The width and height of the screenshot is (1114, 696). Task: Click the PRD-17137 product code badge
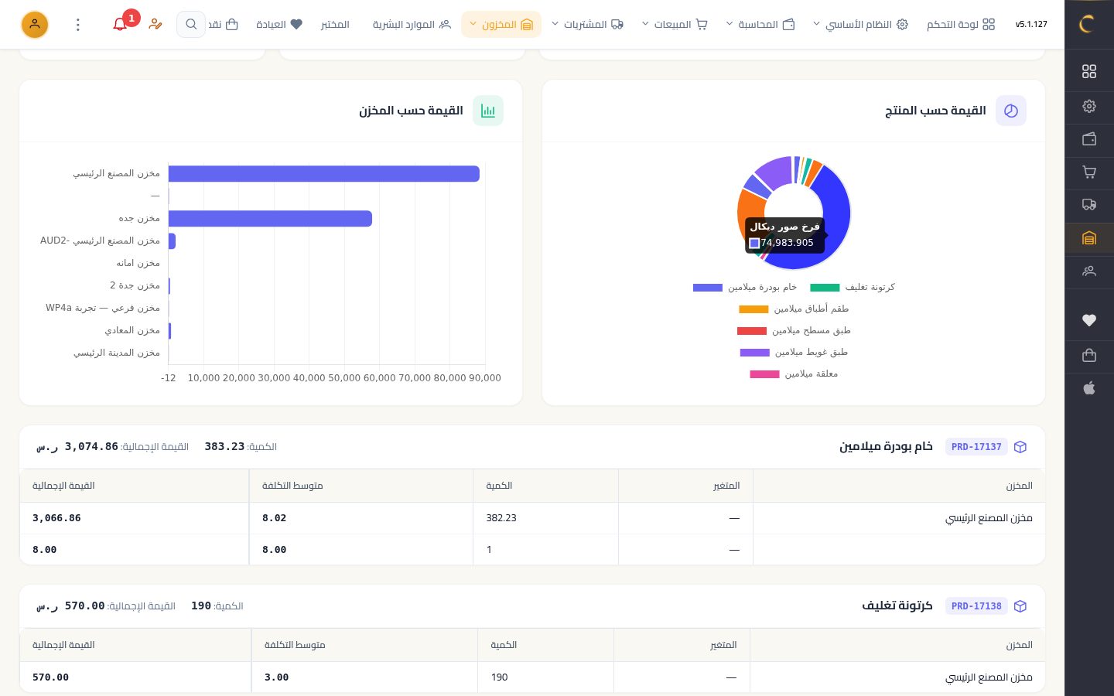[x=976, y=446]
